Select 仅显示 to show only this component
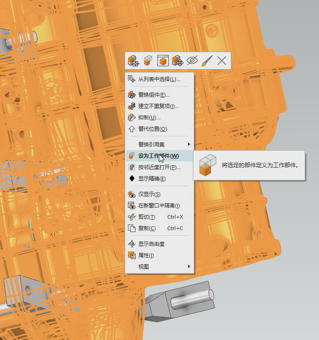 (149, 194)
